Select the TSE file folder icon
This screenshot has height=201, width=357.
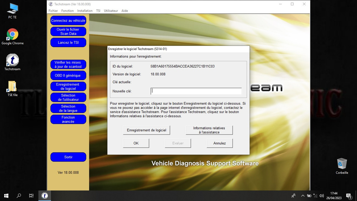[13, 88]
